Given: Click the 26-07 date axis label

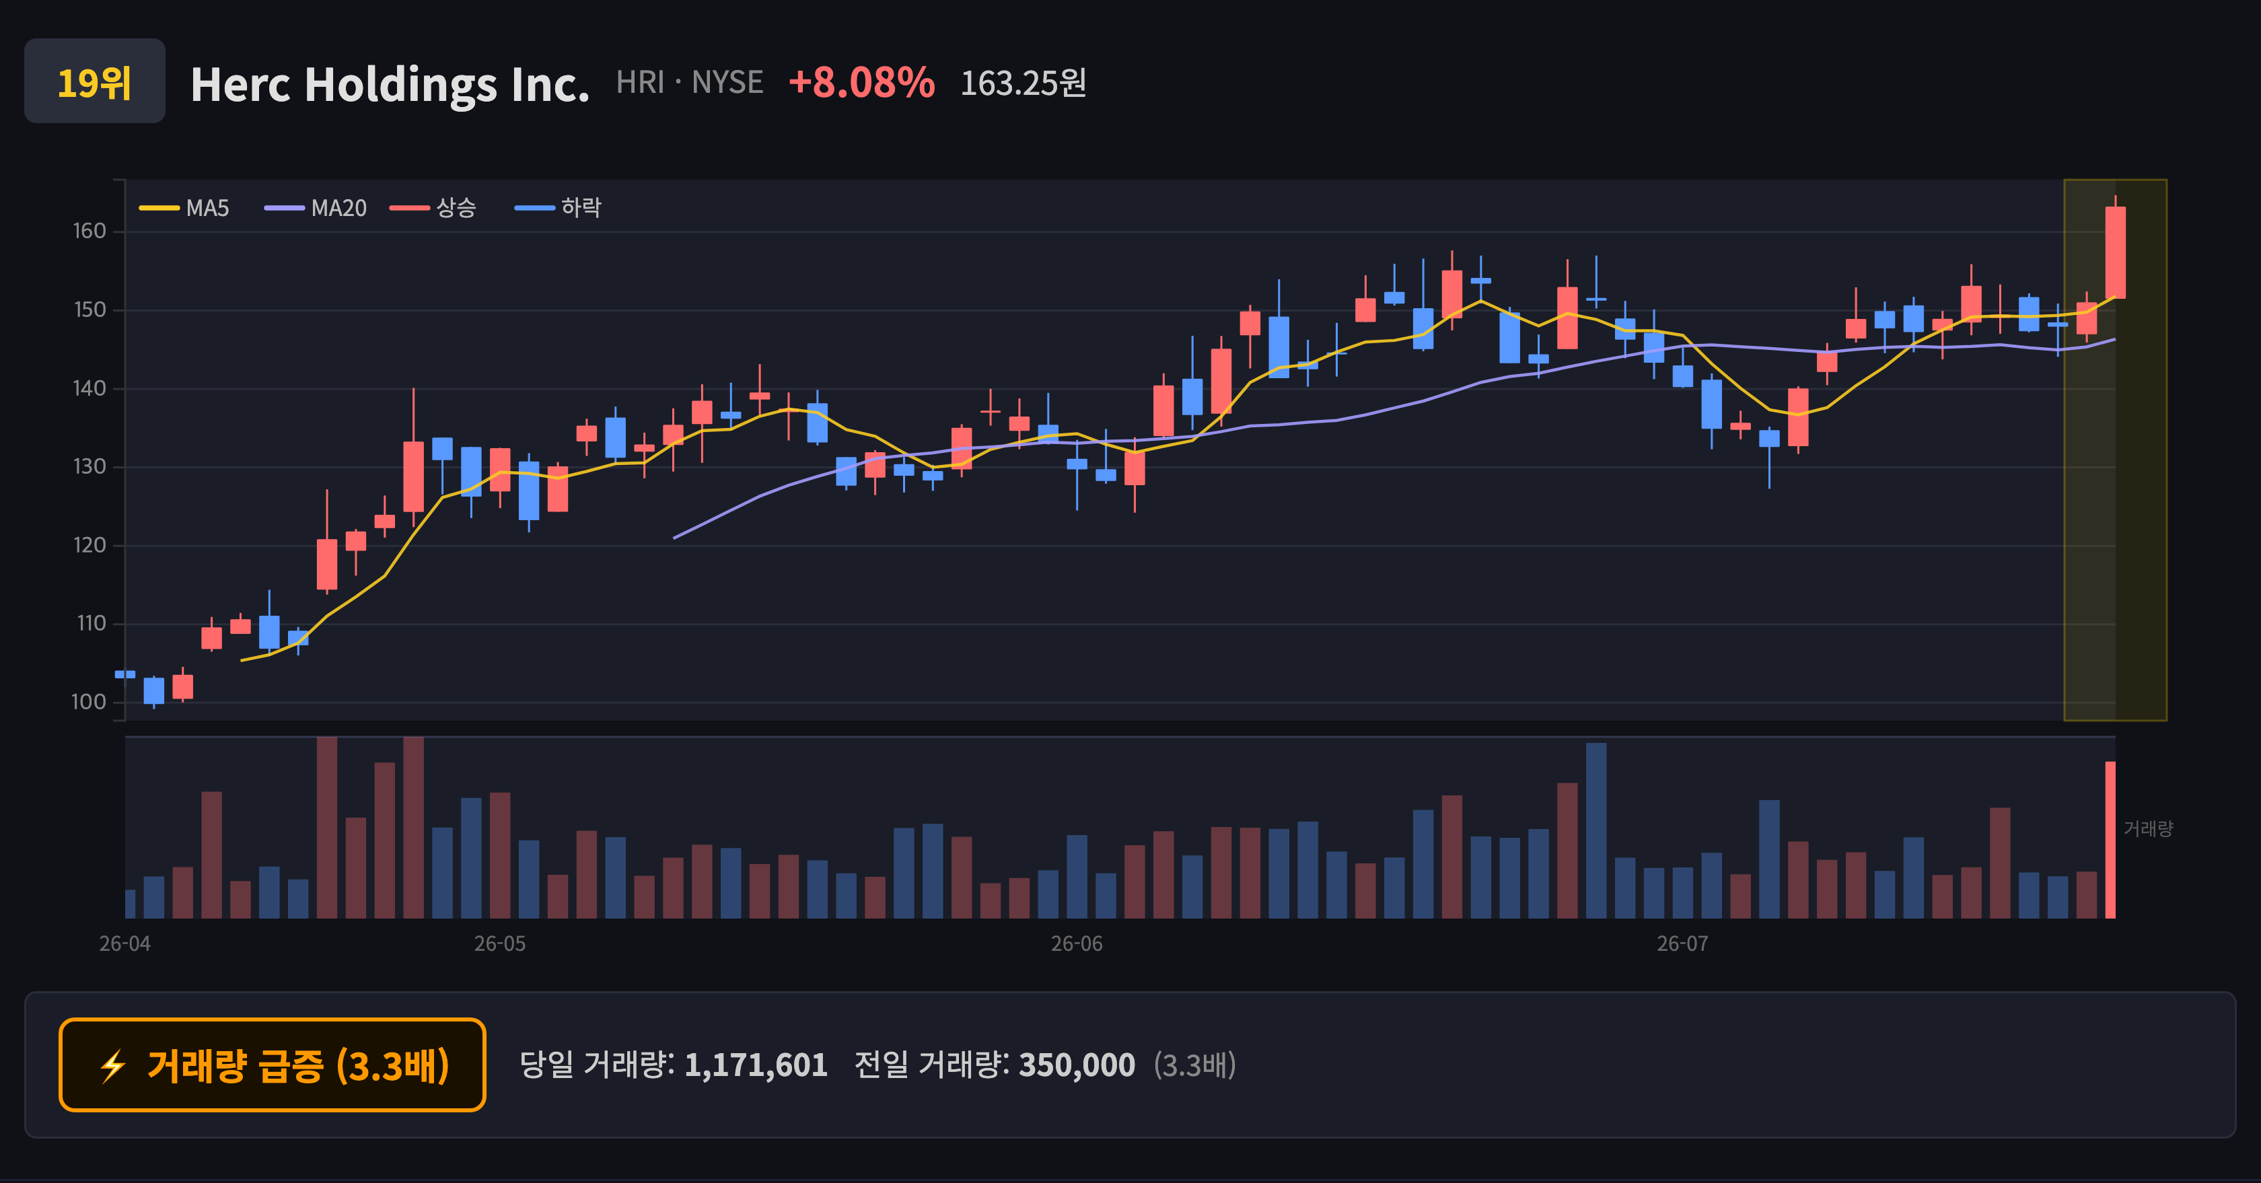Looking at the screenshot, I should pyautogui.click(x=1682, y=944).
